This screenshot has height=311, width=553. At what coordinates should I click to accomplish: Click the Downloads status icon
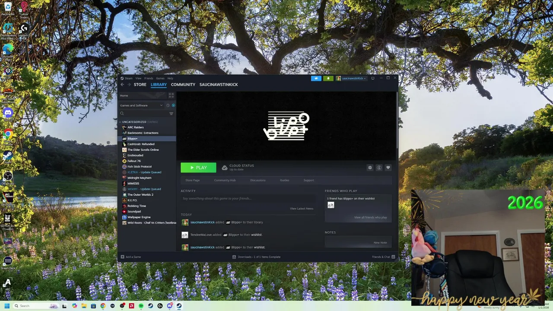point(234,257)
